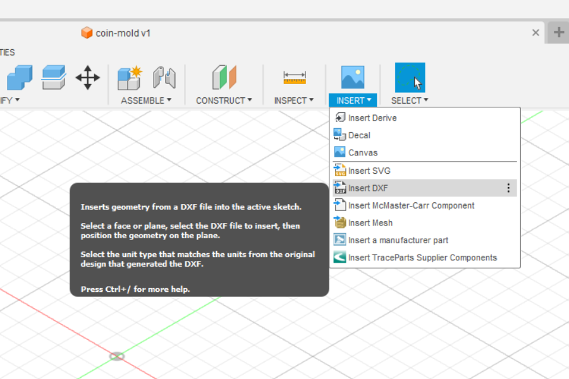The width and height of the screenshot is (569, 379).
Task: Open the SELECT dropdown menu
Action: pyautogui.click(x=409, y=100)
